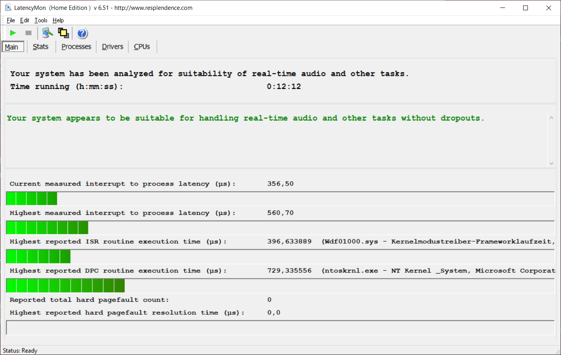Maximize the LatencyMon window

click(x=525, y=8)
